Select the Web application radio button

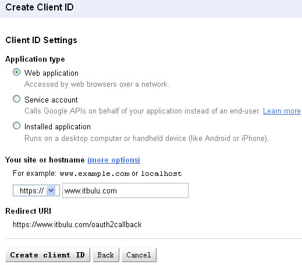[x=16, y=72]
